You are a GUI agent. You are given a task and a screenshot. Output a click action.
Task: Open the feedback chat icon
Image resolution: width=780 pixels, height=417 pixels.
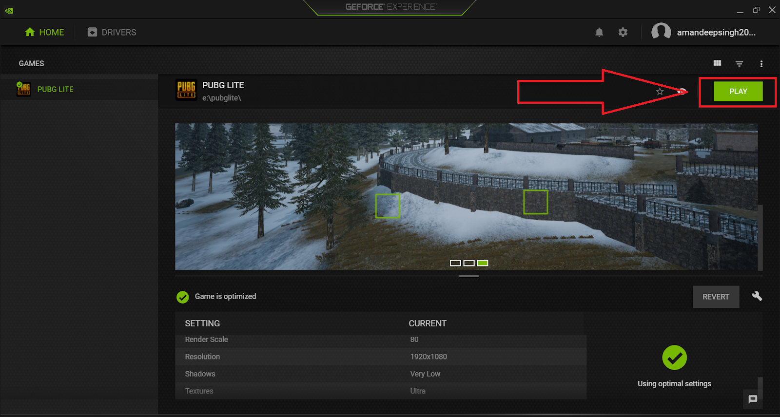(753, 399)
